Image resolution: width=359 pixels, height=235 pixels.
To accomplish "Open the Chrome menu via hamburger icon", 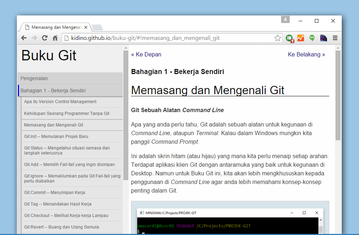I will [335, 37].
